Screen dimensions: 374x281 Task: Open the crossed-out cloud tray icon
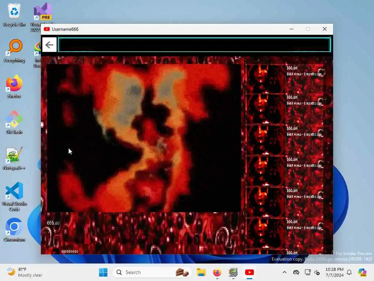click(x=296, y=272)
